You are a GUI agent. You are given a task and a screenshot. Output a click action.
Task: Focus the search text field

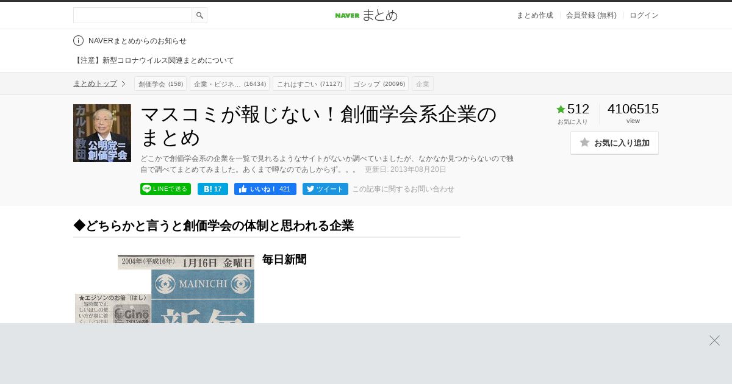(x=132, y=15)
